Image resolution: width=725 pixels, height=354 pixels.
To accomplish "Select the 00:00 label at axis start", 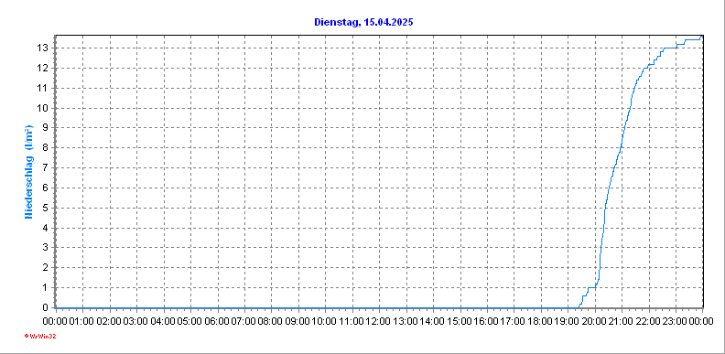I will 56,321.
